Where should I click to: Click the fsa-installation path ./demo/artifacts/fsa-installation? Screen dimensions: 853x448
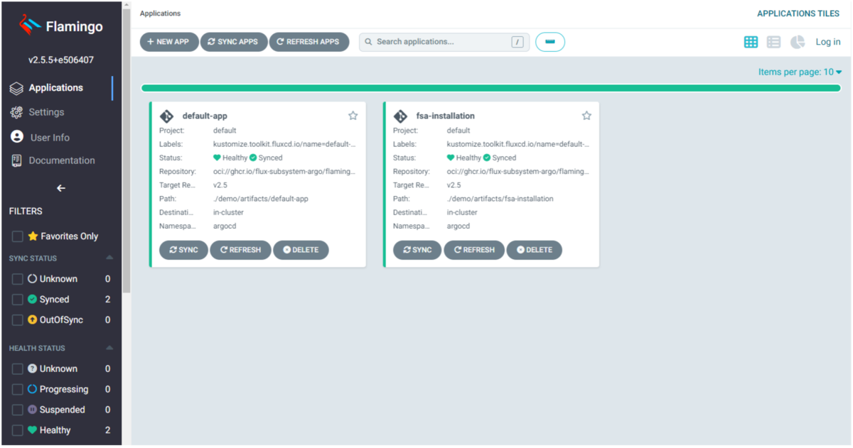500,199
